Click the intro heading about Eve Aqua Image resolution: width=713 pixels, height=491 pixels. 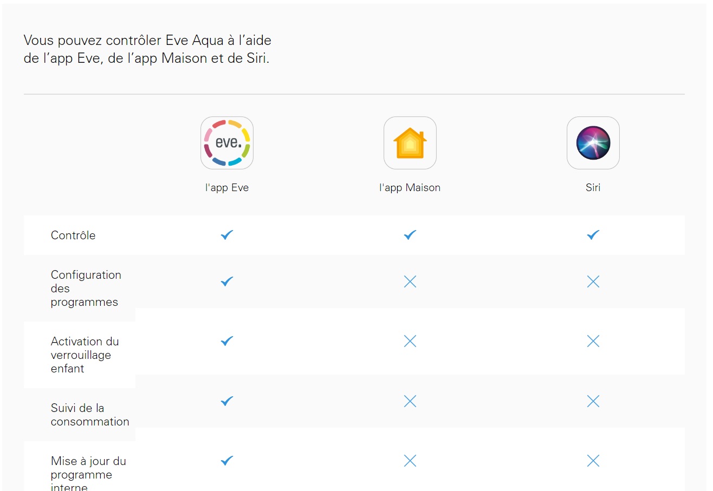[x=147, y=49]
